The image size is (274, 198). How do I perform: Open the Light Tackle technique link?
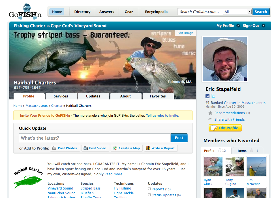click(x=124, y=193)
